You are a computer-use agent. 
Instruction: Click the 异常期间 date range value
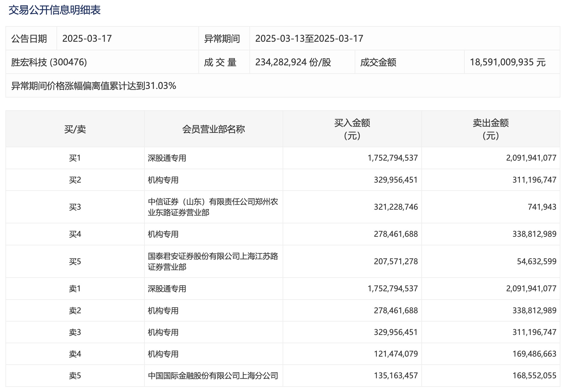[309, 39]
